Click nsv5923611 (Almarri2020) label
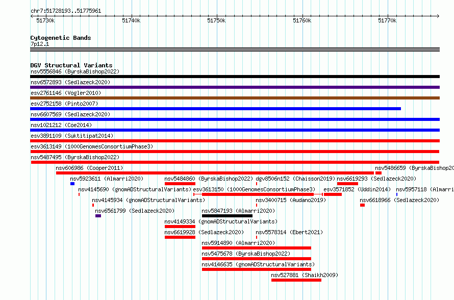Viewport: 454px width, 300px height. pyautogui.click(x=107, y=179)
